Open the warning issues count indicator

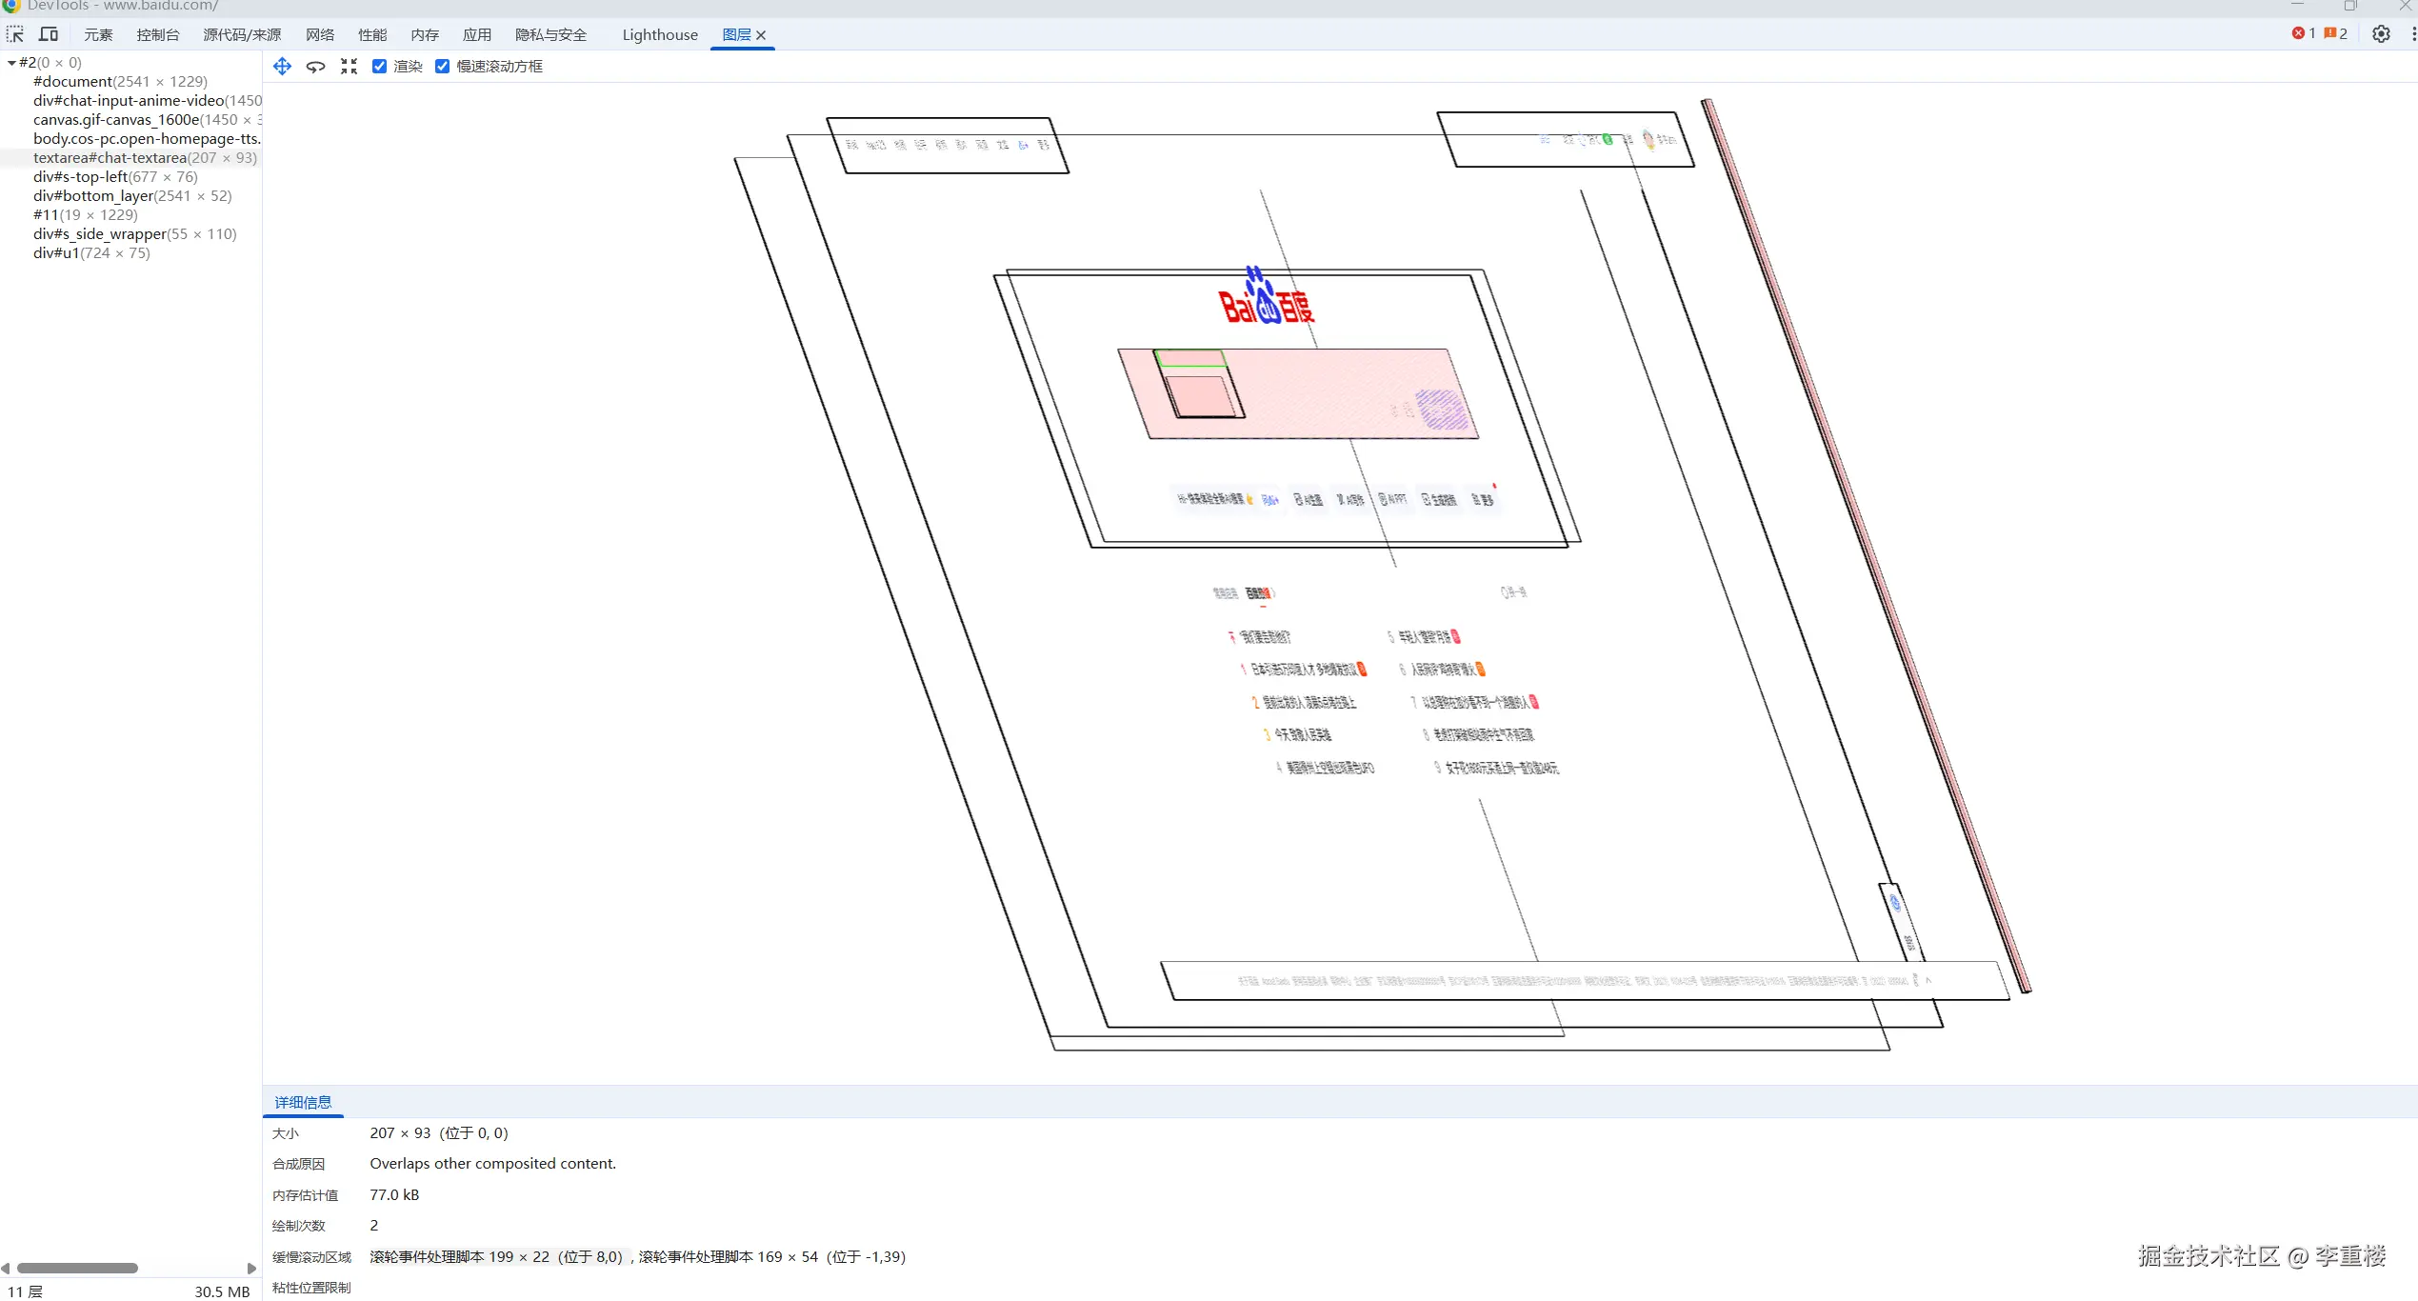pyautogui.click(x=2335, y=33)
